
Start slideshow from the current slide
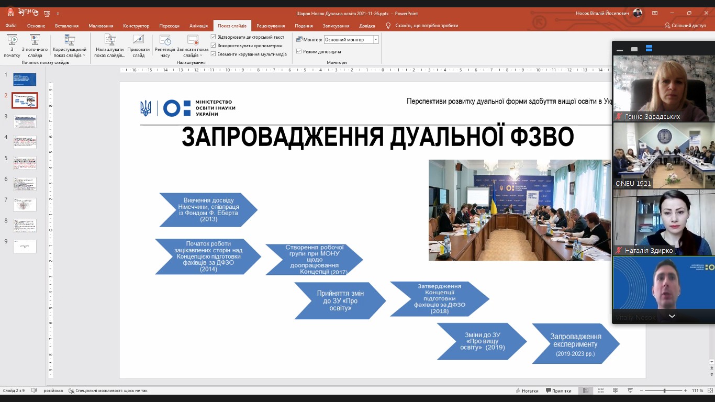tap(35, 46)
